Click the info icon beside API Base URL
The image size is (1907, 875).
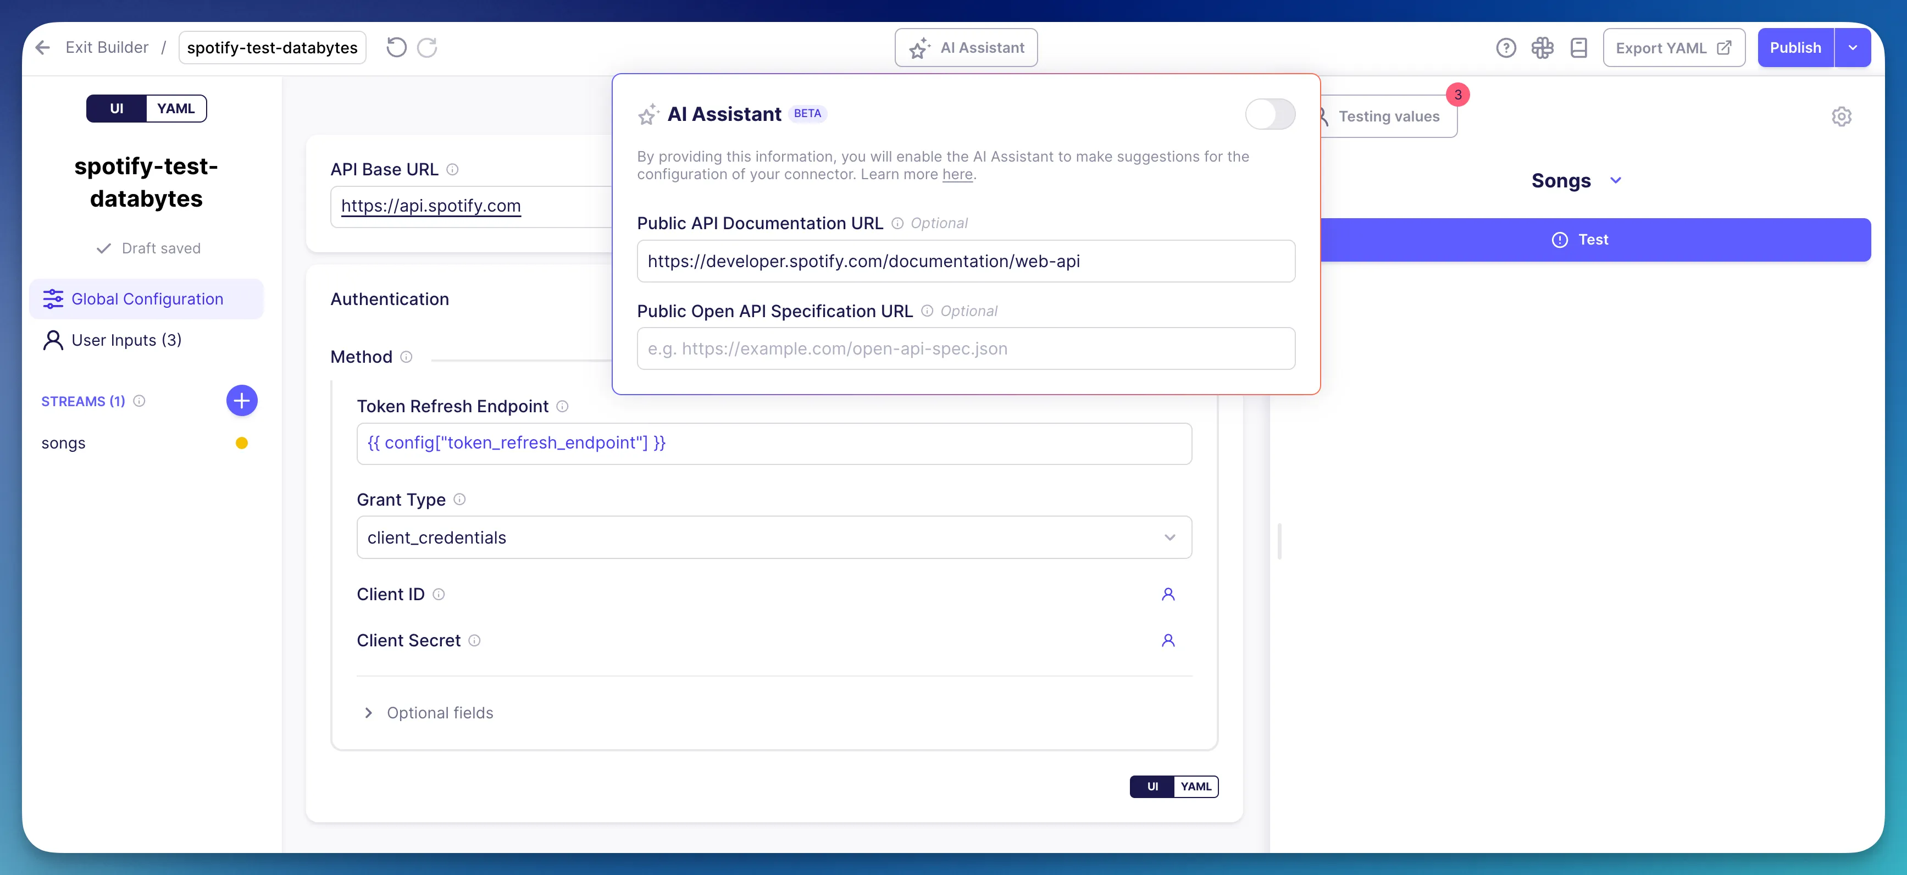452,169
